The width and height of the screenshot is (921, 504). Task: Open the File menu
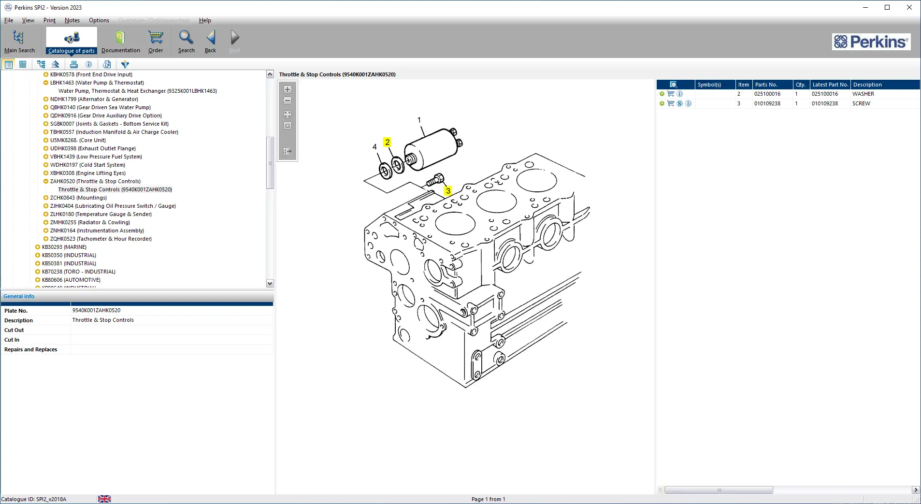pos(9,20)
